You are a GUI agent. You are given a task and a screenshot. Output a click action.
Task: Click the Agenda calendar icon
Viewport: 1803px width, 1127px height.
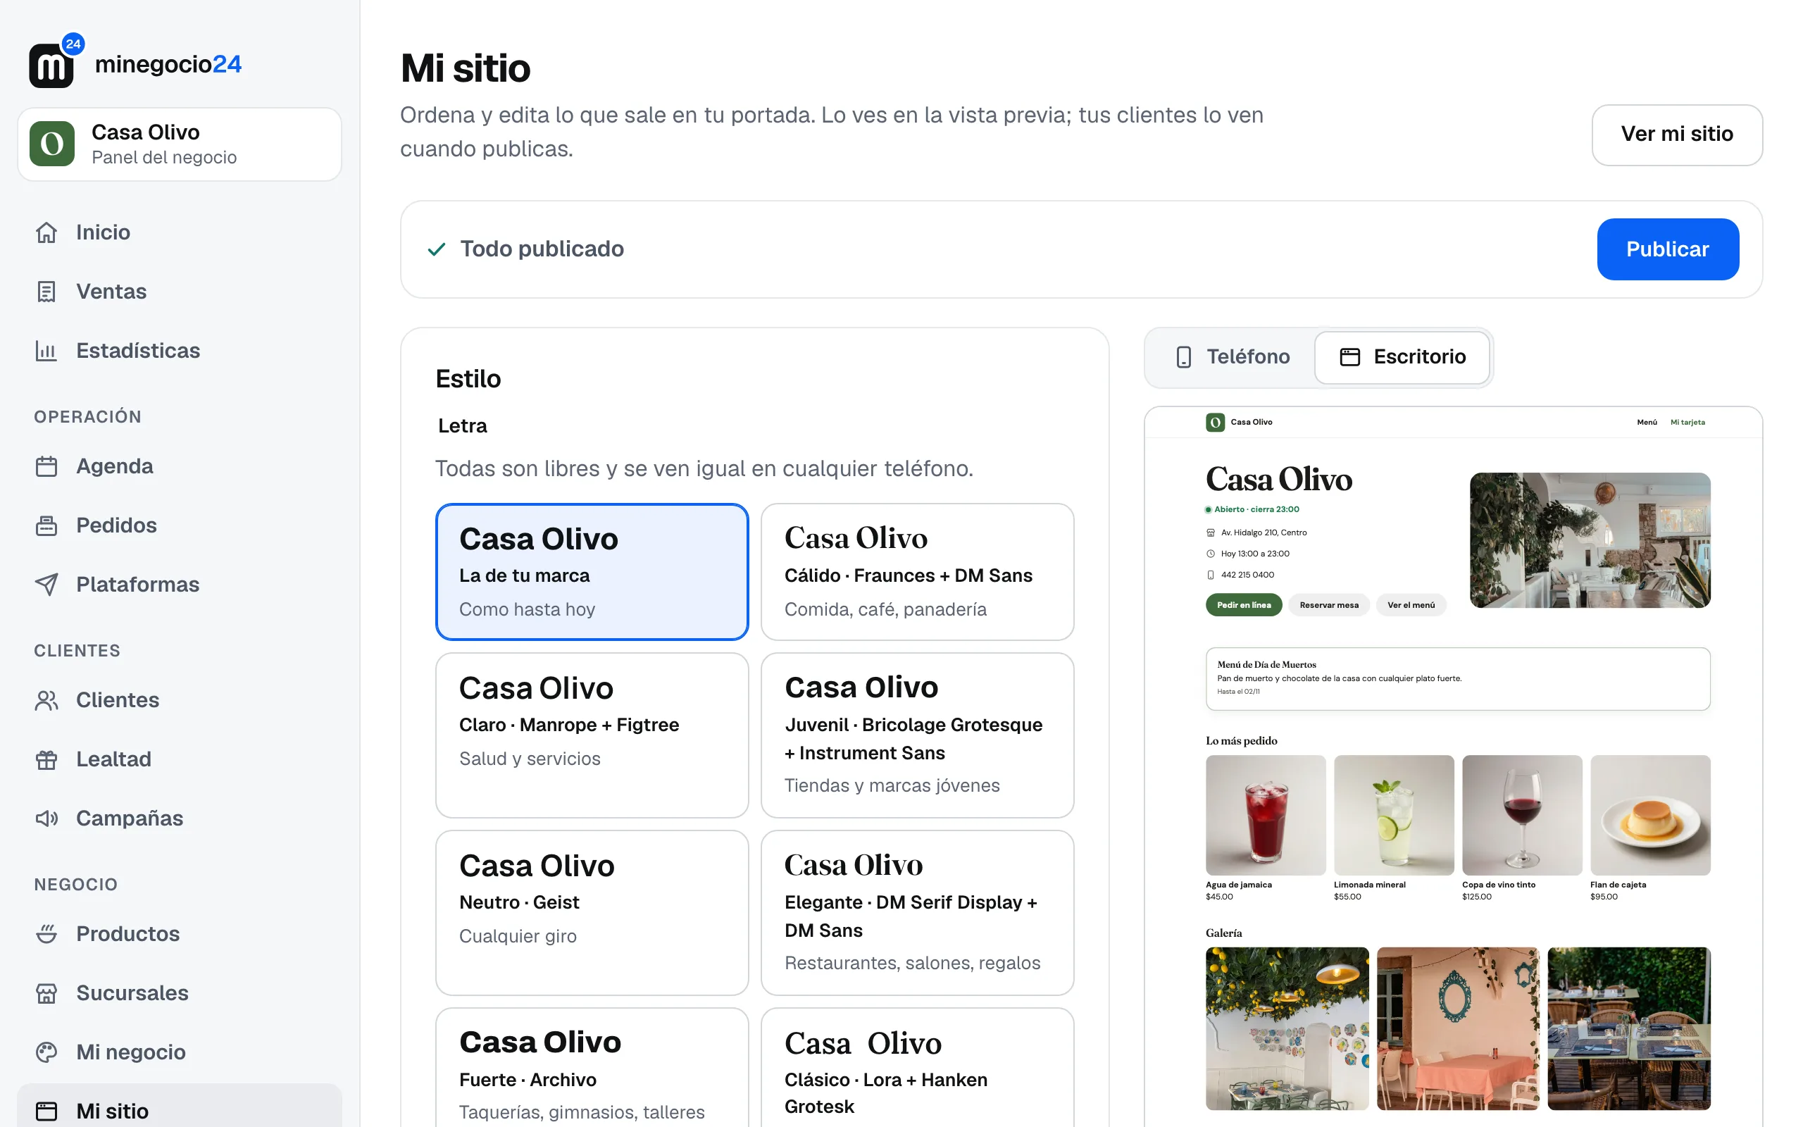46,466
